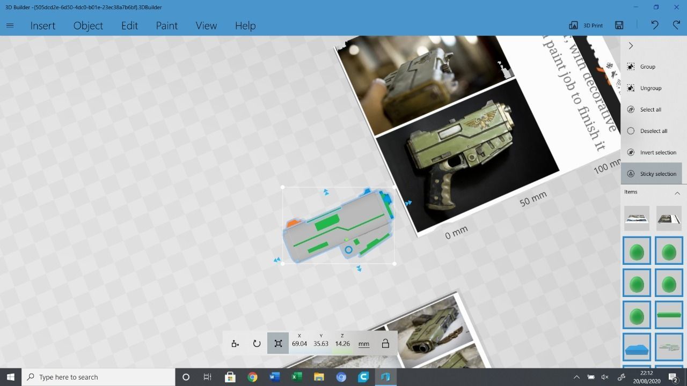Change the mm units setting
Image resolution: width=687 pixels, height=386 pixels.
point(364,344)
